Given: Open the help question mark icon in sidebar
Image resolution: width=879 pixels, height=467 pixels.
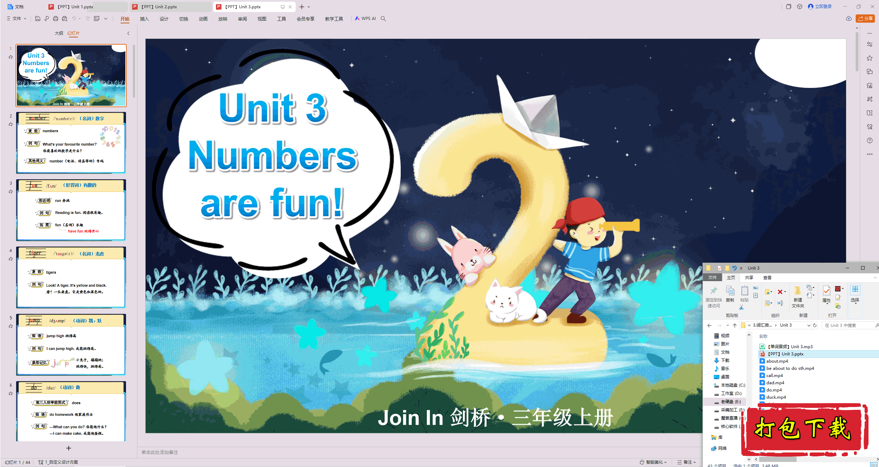Looking at the screenshot, I should (x=870, y=140).
